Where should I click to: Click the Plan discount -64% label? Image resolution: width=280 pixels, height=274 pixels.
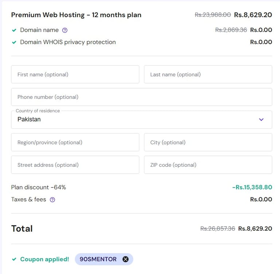(x=39, y=187)
